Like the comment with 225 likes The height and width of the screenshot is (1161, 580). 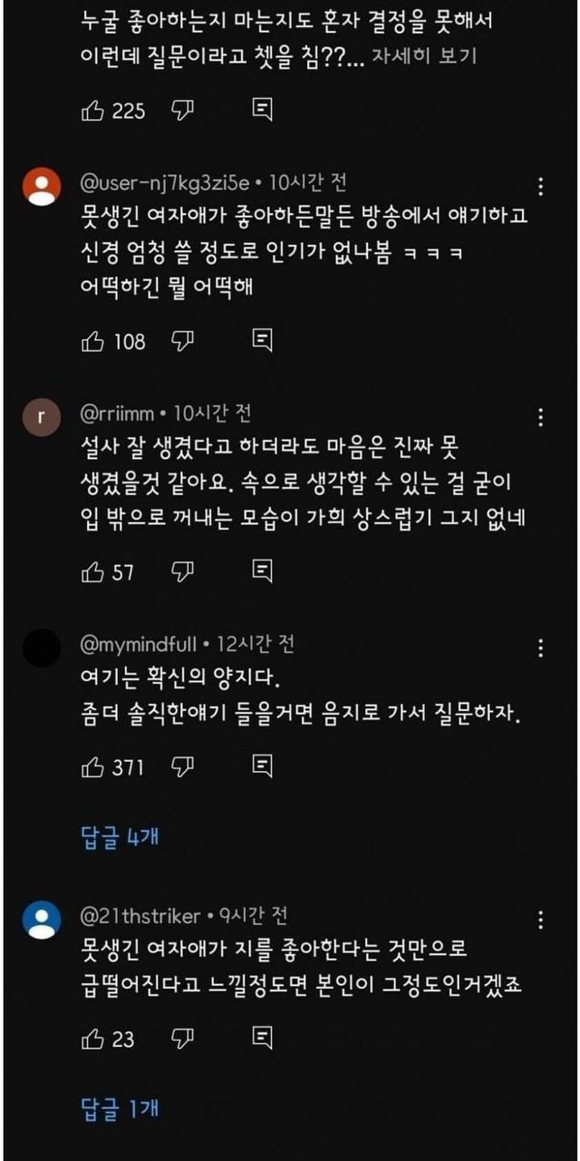click(93, 111)
